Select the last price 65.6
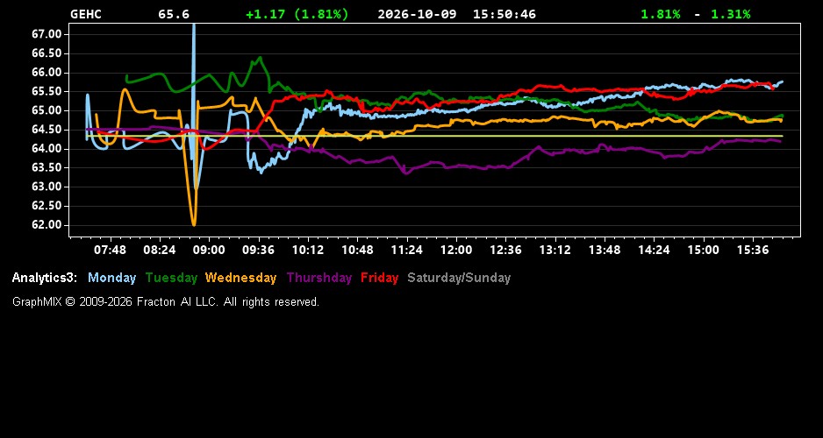Viewport: 823px width, 438px height. point(174,14)
